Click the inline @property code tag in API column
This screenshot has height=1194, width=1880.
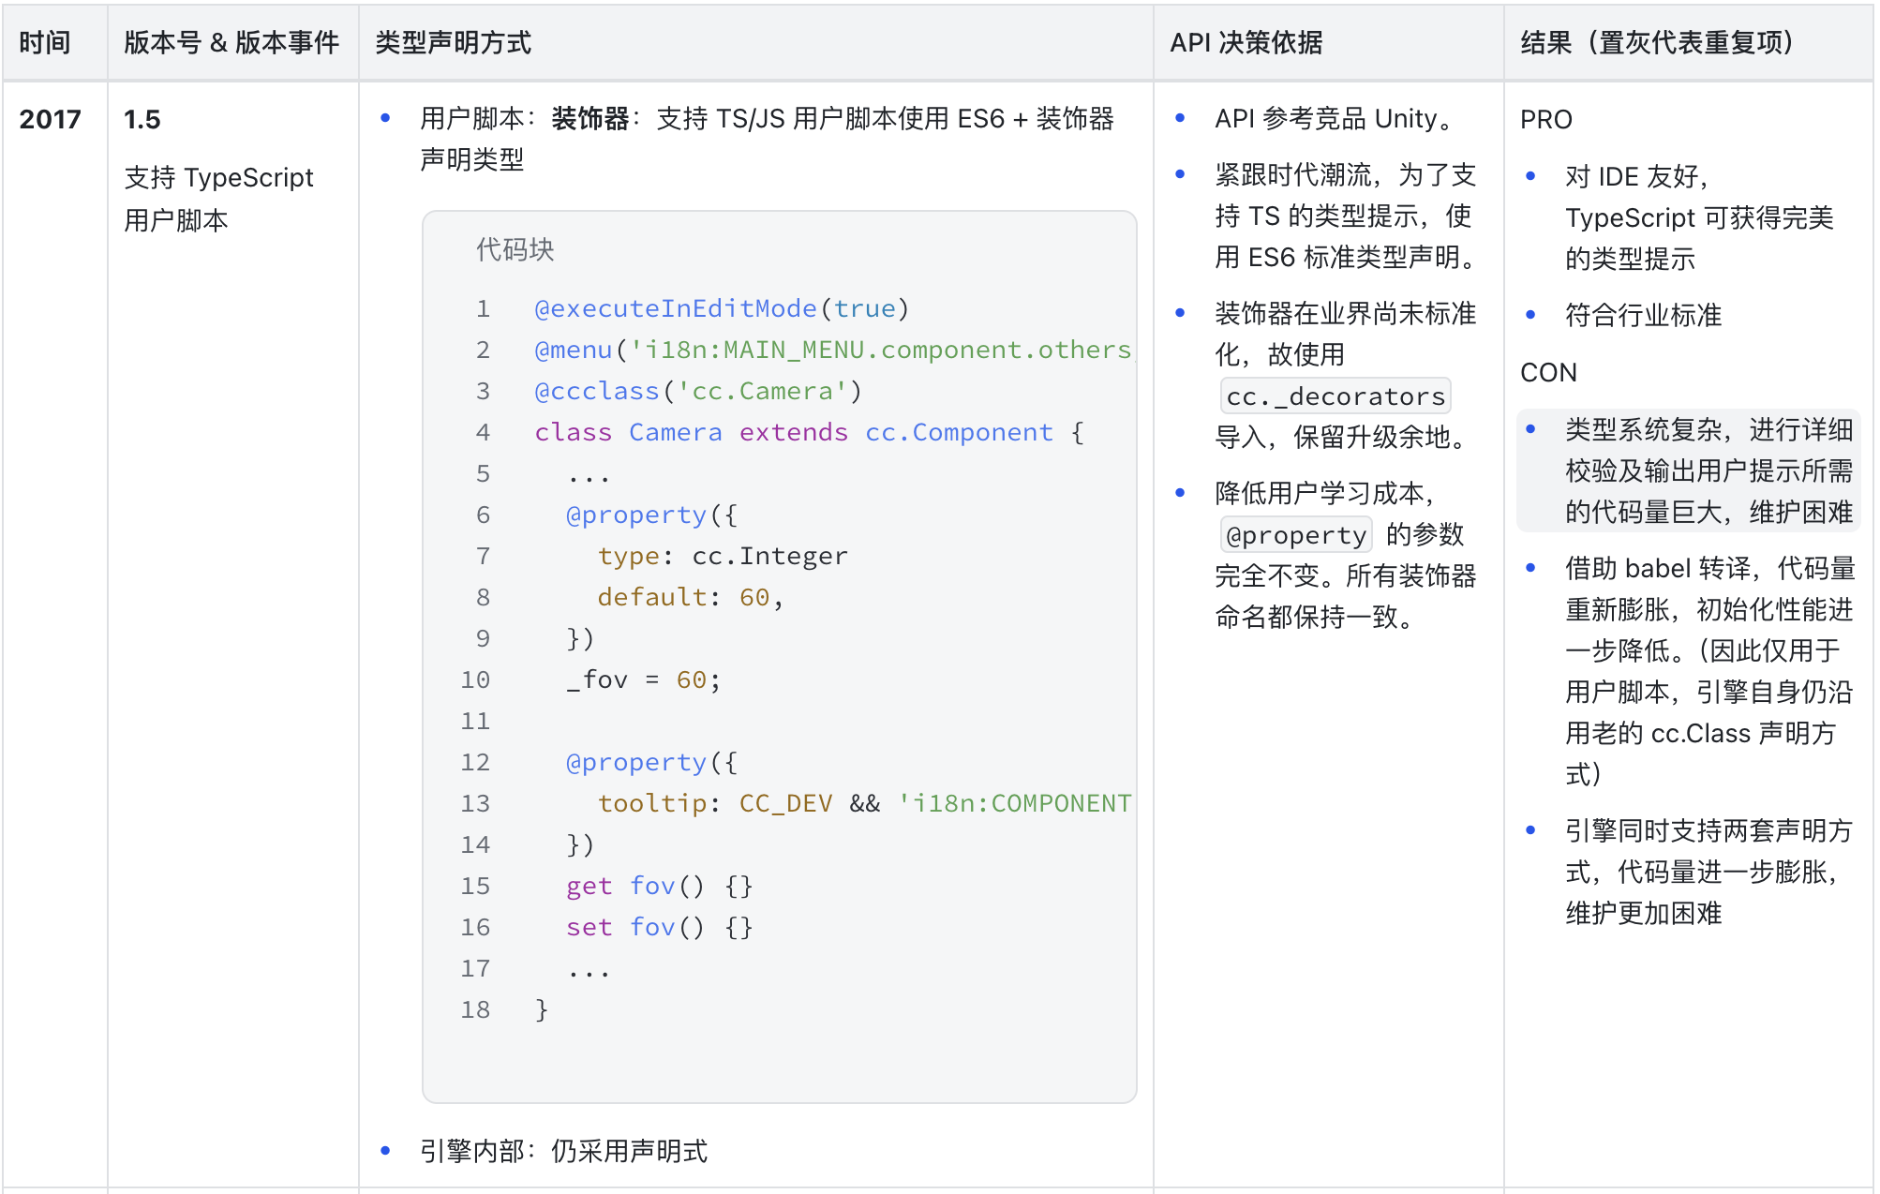click(x=1296, y=535)
